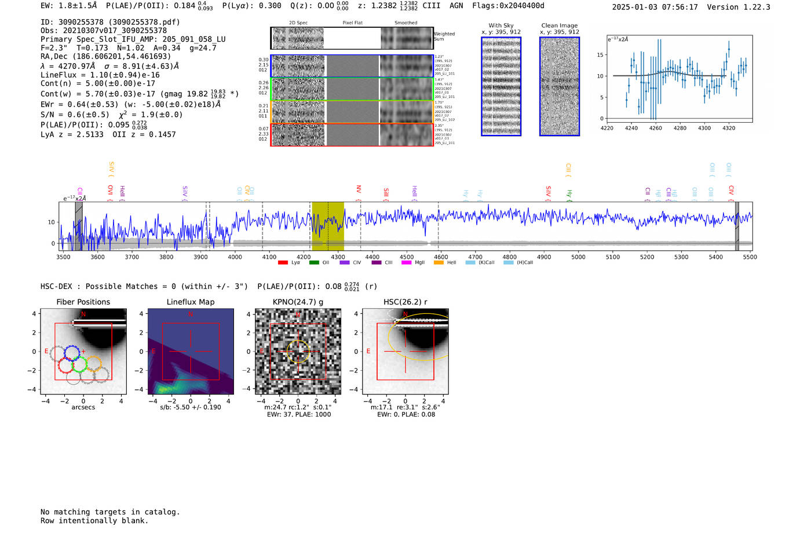Select the green-bordered fiber spectrum row

pos(352,89)
